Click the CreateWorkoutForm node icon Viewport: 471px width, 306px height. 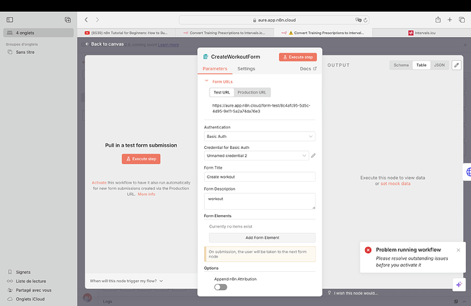tap(205, 57)
